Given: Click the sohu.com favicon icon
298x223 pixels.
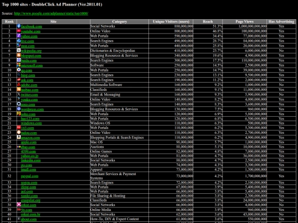Looking at the screenshot, I should click(x=19, y=113).
